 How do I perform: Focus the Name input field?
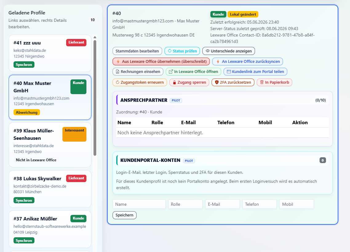tap(139, 204)
